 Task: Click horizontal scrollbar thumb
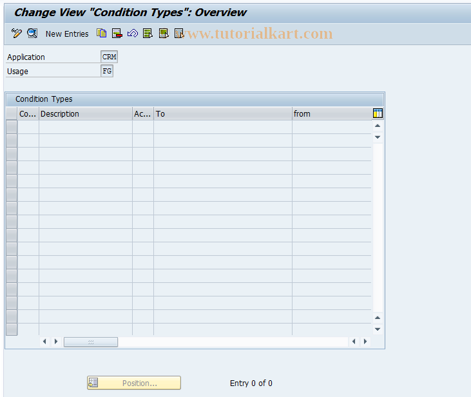point(91,342)
